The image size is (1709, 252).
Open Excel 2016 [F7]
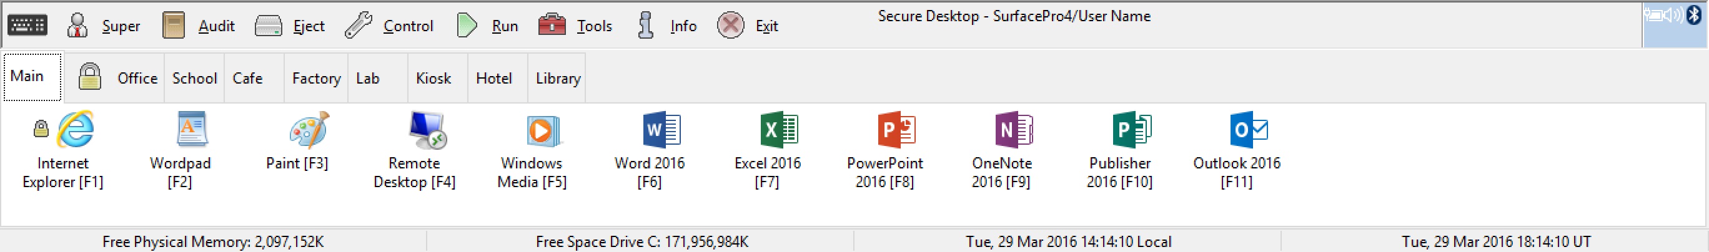(778, 130)
